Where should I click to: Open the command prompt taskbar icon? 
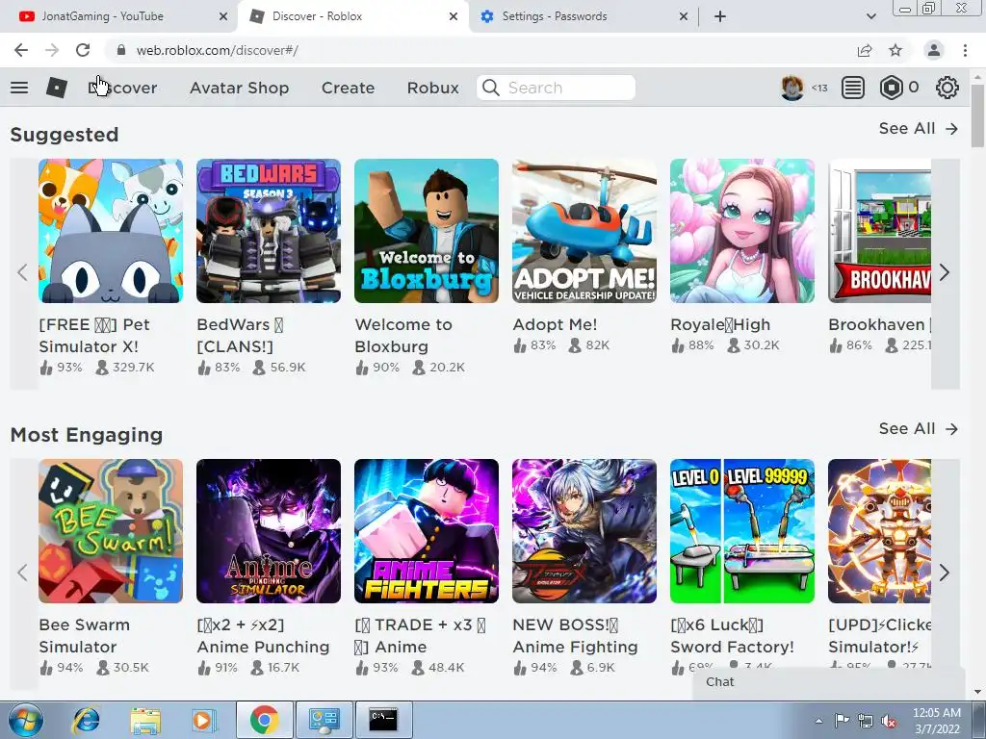pos(383,720)
